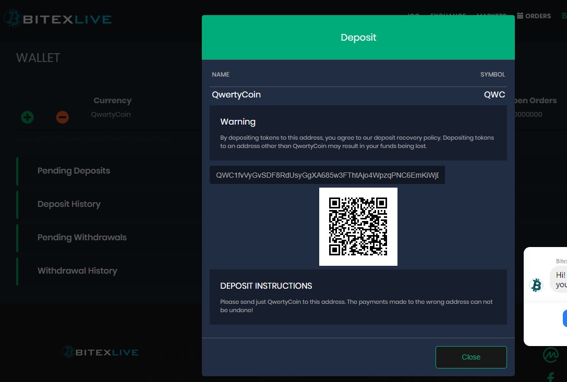
Task: Click the chat greeting message bubble
Action: 559,280
